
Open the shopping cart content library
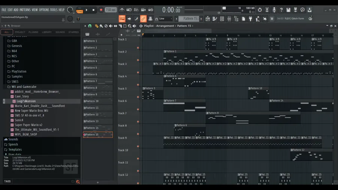(272, 19)
